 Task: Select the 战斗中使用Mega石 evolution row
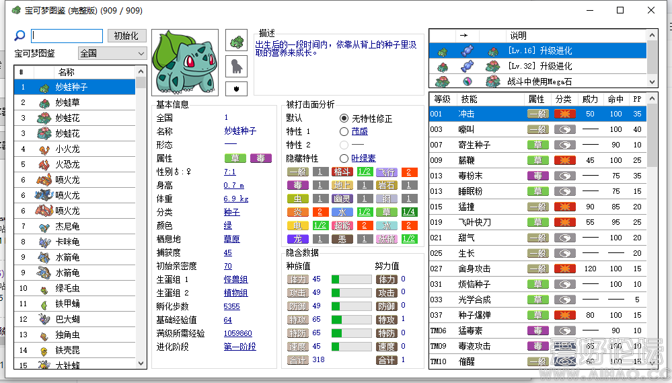(538, 81)
